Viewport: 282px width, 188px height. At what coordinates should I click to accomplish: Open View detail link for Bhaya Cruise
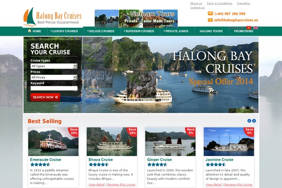point(96,185)
